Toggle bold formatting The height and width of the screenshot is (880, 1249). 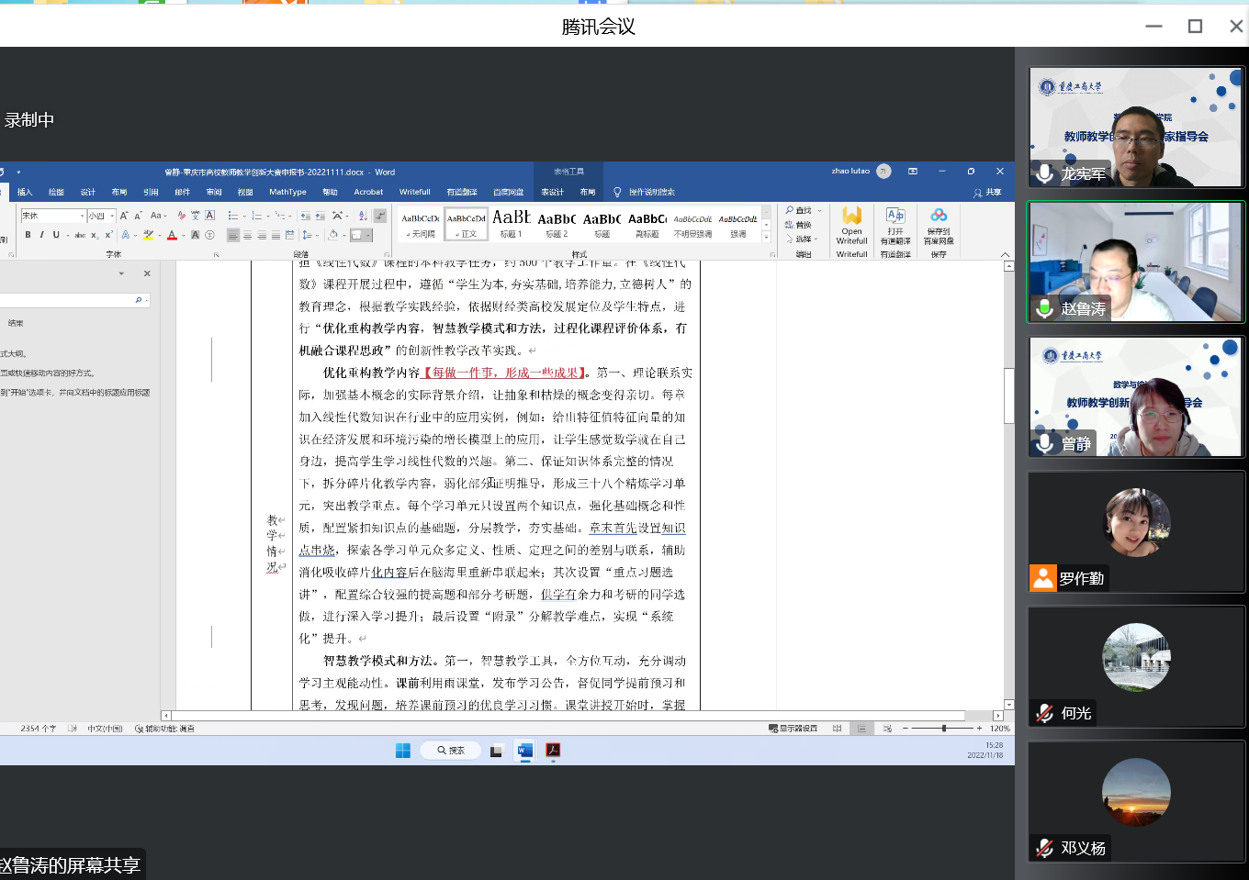pos(28,235)
